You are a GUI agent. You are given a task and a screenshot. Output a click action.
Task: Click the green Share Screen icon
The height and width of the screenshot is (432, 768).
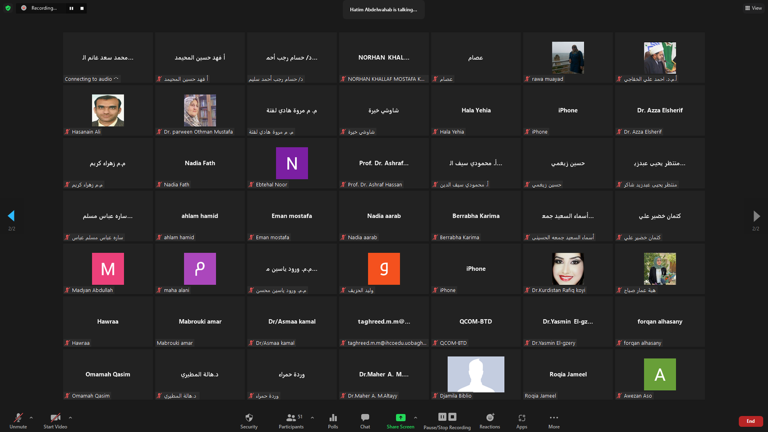400,418
